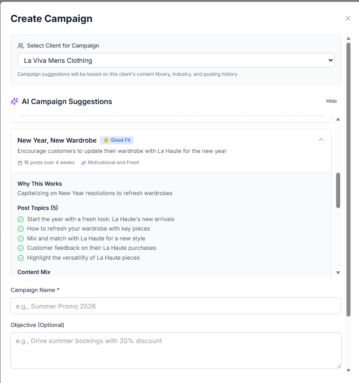Screen dimensions: 359x383
Task: Click the star icon in Good Fit badge
Action: (106, 140)
